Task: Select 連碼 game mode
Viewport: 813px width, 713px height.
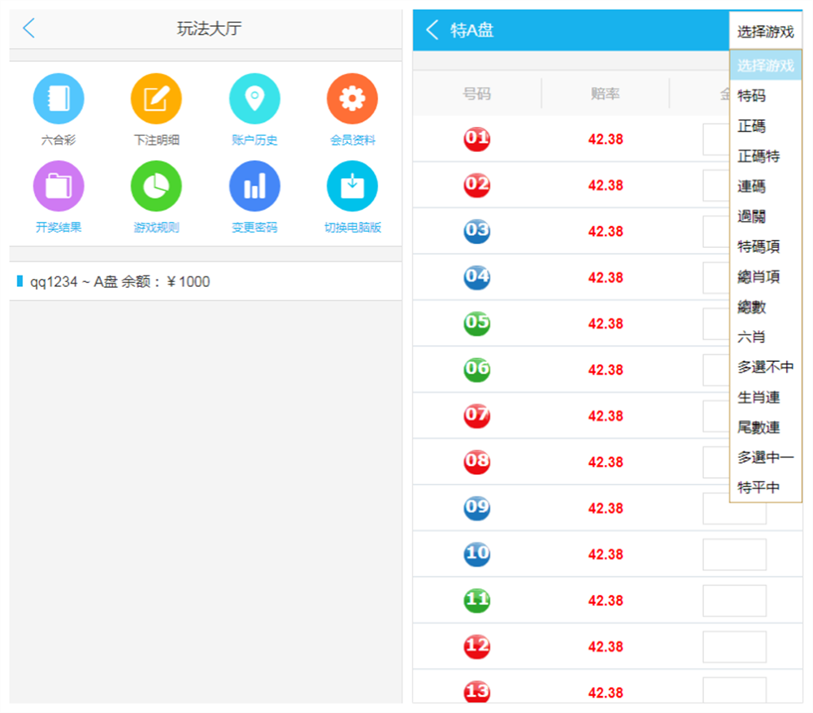Action: (753, 185)
